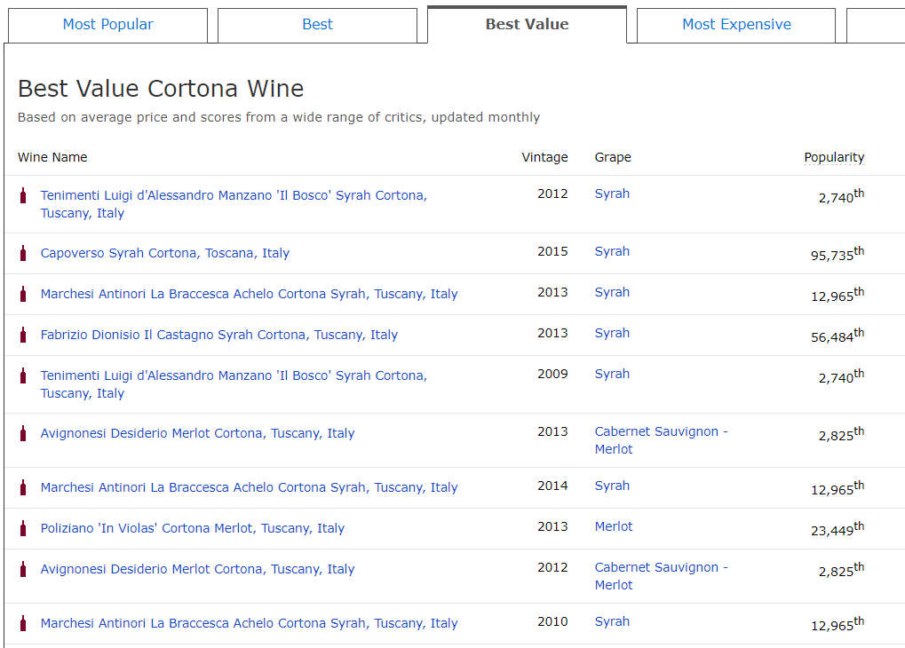This screenshot has height=648, width=905.
Task: Click the bottle icon for 2013 Marchesi Antinori Achelo
Action: point(23,295)
